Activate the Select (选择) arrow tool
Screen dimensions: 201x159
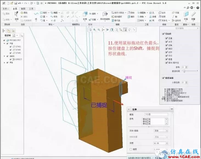(x=16, y=14)
